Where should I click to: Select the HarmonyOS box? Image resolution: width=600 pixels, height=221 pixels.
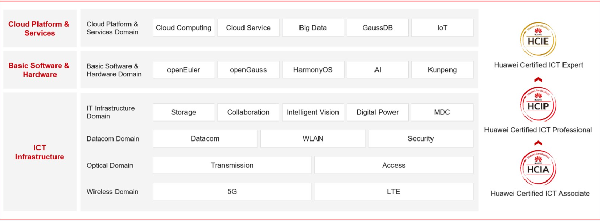[313, 70]
